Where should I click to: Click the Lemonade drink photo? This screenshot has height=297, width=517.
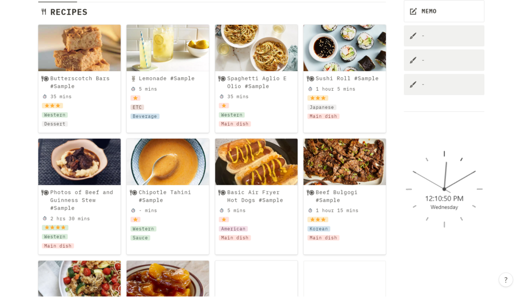tap(168, 48)
